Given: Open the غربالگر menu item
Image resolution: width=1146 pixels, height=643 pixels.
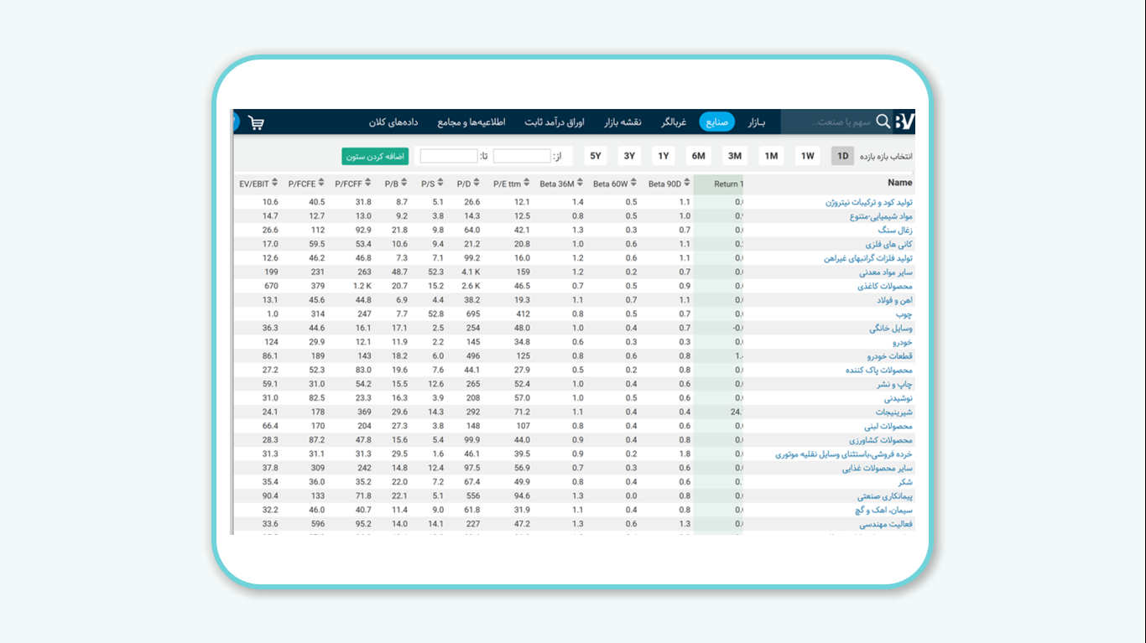Looking at the screenshot, I should pos(674,122).
